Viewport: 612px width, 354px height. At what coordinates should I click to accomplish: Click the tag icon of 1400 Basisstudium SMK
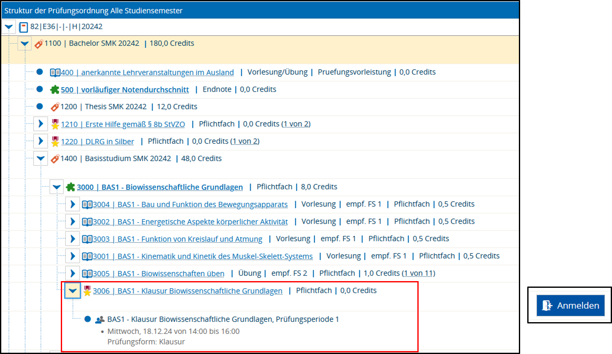pyautogui.click(x=55, y=159)
